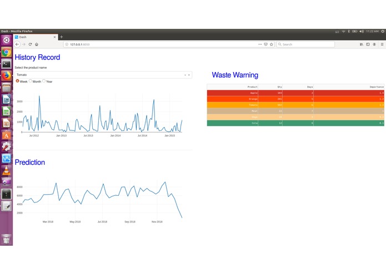Open the text editor launcher icon
This screenshot has height=274, width=386.
pyautogui.click(x=7, y=206)
